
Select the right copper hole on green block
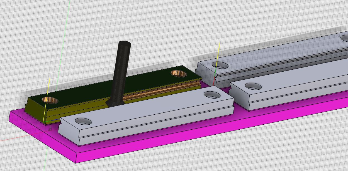pyautogui.click(x=179, y=74)
